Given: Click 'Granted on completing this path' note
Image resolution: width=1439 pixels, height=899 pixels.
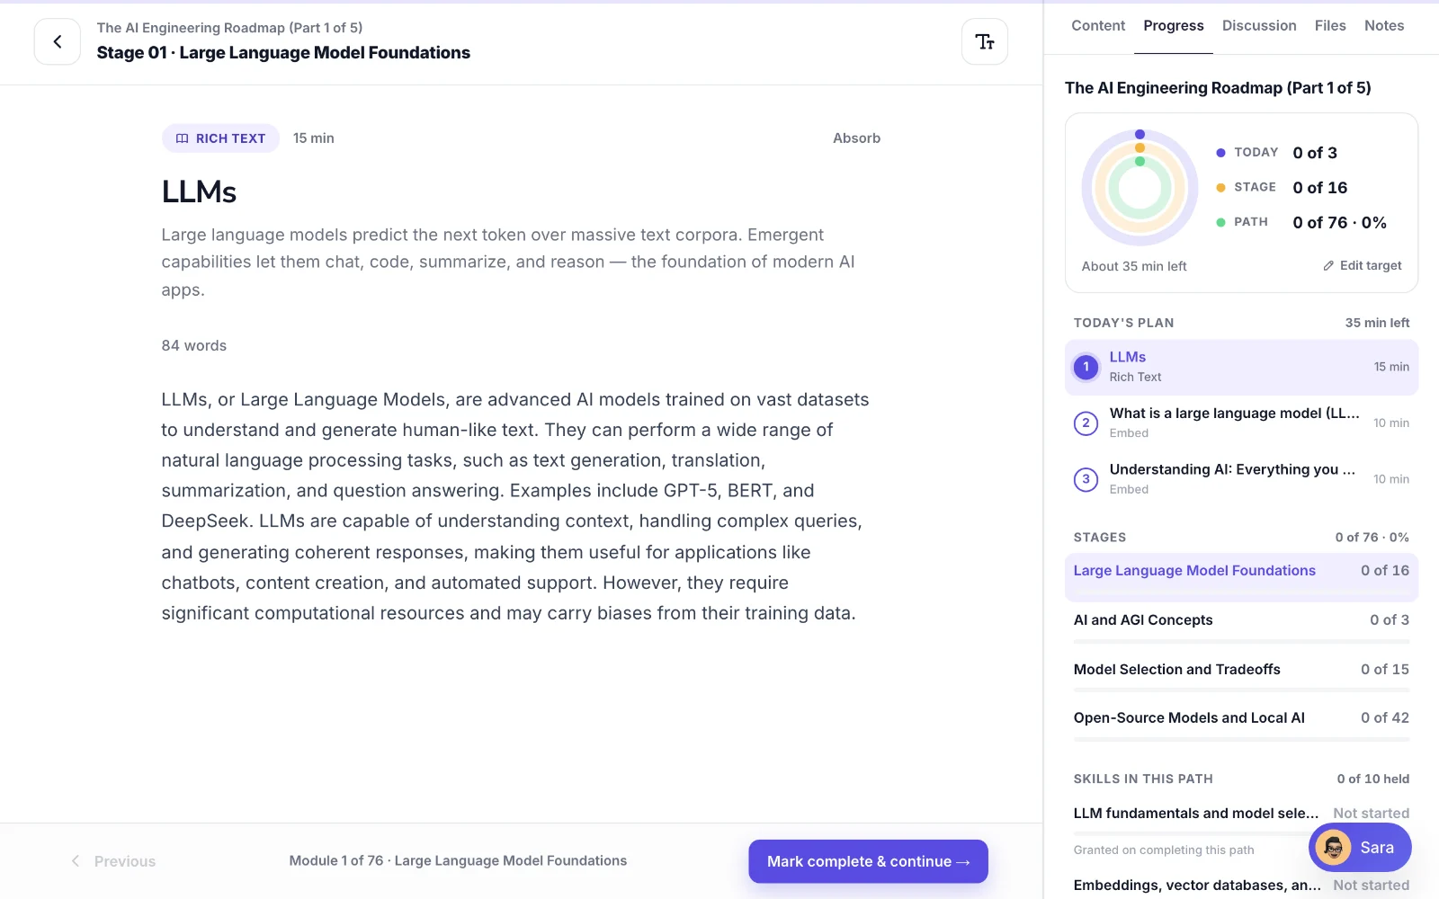Looking at the screenshot, I should 1164,850.
